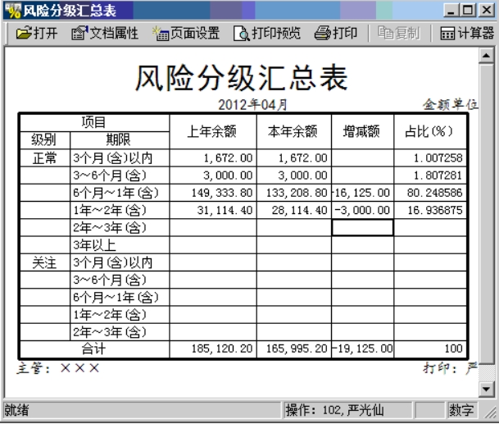This screenshot has width=499, height=424.
Task: Minimize the 风险分级汇总表 window
Action: point(451,10)
